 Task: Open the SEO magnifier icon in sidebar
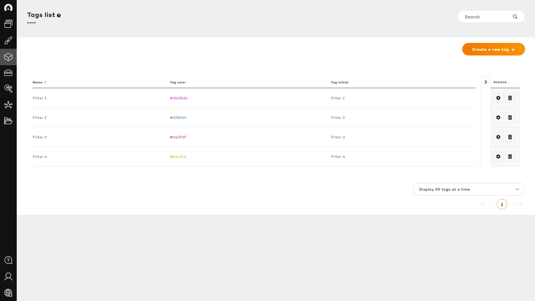[8, 88]
